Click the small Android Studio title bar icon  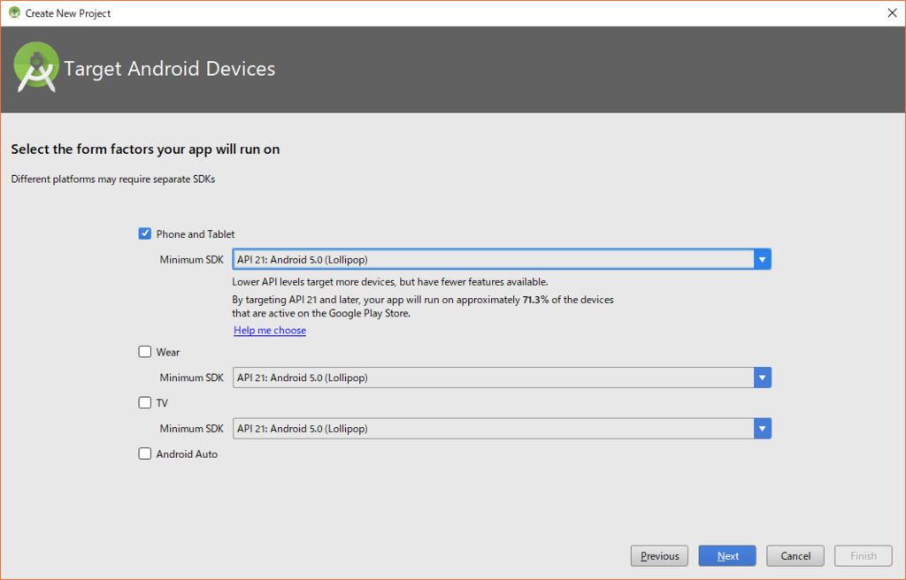pos(14,13)
